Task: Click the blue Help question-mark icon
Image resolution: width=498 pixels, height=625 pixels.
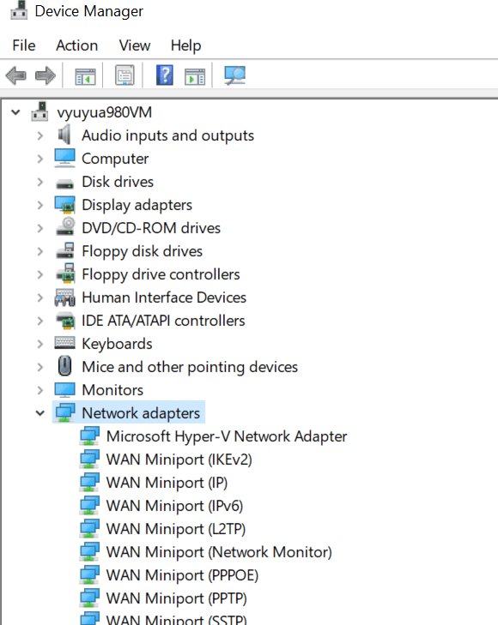Action: (x=164, y=75)
